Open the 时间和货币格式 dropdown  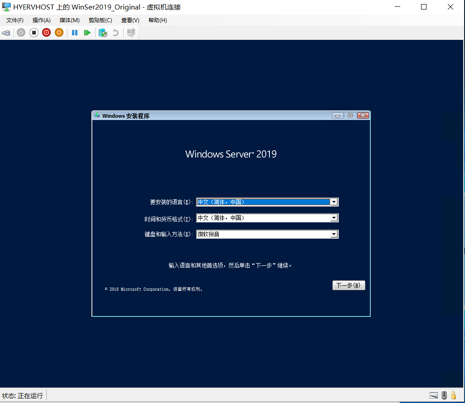[x=334, y=218]
